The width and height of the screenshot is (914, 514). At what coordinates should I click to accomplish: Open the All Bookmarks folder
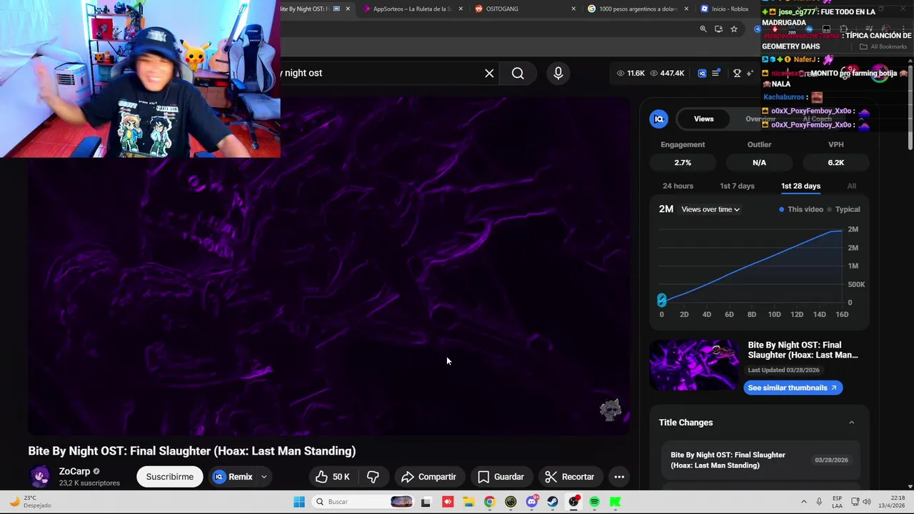coord(883,46)
